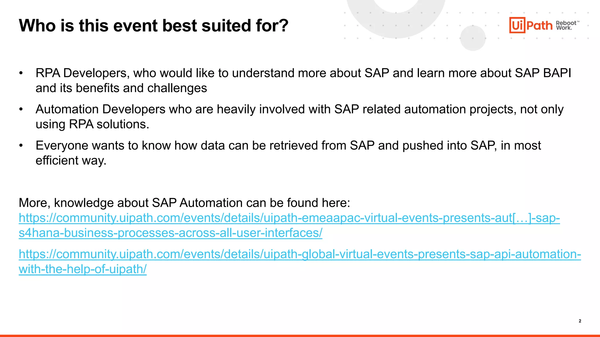Click the 'with-the-help-of-uipath/' link line
Viewport: 600px width, 337px height.
tap(82, 269)
